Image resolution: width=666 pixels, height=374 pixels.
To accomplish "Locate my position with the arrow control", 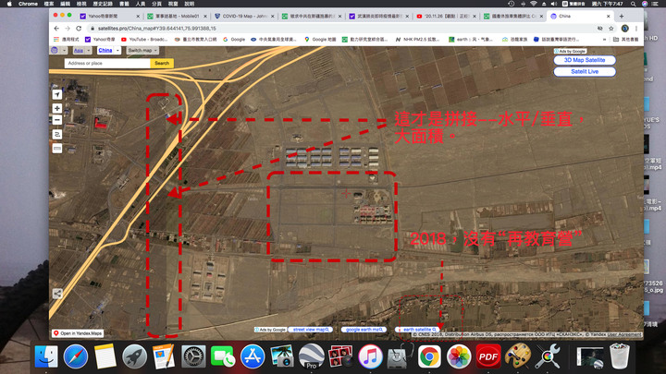I will pos(57,94).
